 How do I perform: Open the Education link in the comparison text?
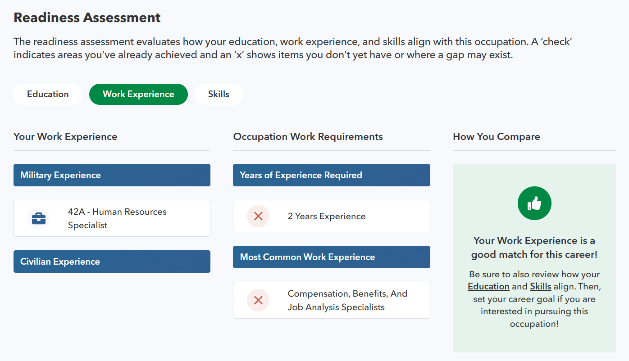coord(488,286)
